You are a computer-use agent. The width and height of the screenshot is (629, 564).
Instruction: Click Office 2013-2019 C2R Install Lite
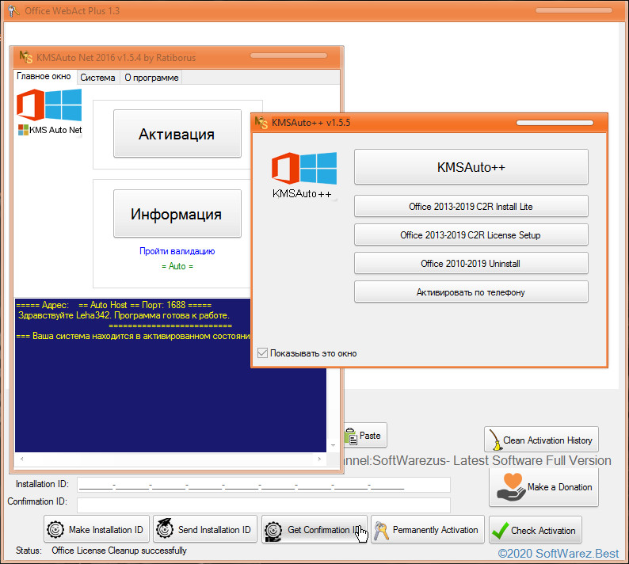coord(471,206)
